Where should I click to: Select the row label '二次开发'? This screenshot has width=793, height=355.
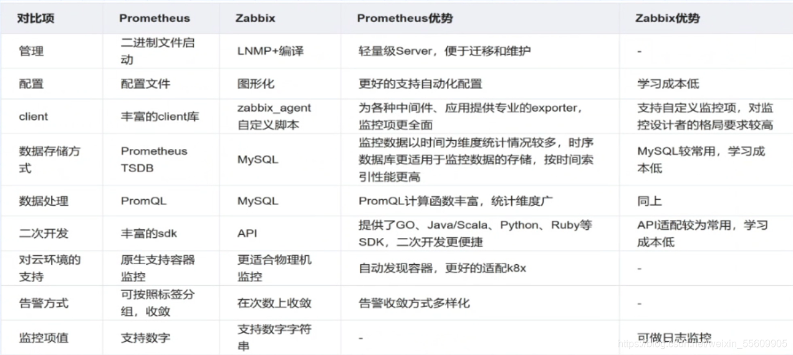[44, 234]
